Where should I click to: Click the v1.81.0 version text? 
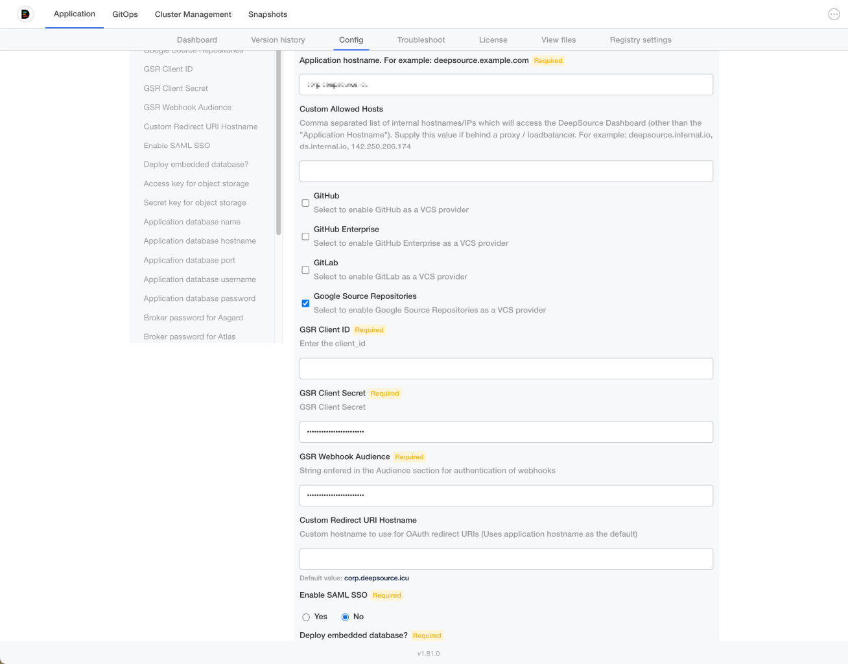tap(429, 654)
